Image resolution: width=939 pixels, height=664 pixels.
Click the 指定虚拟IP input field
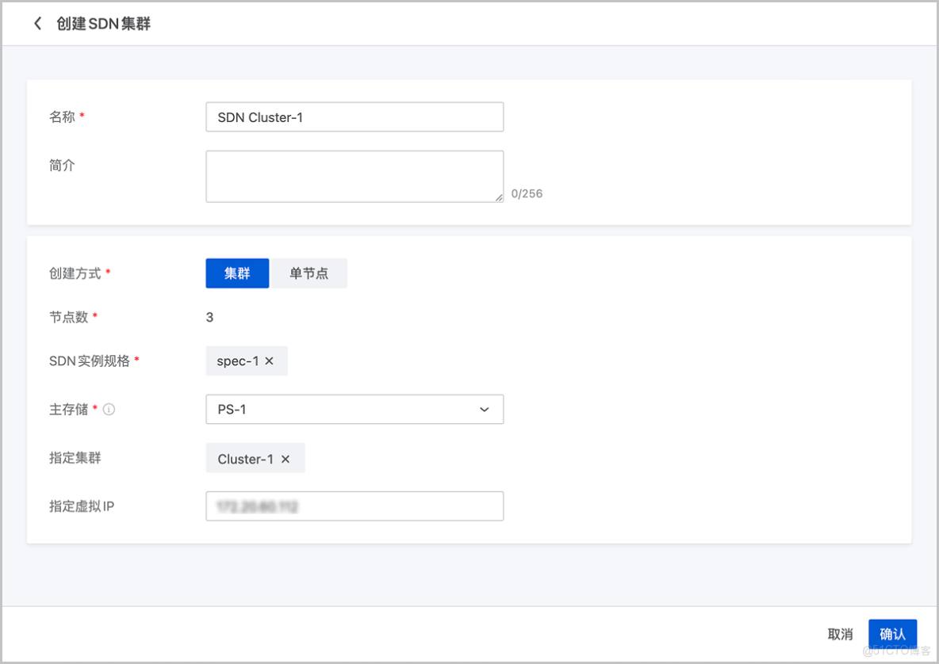tap(355, 506)
